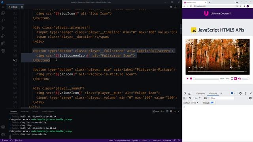Open the Run and Debug view
The width and height of the screenshot is (253, 142).
(3, 36)
